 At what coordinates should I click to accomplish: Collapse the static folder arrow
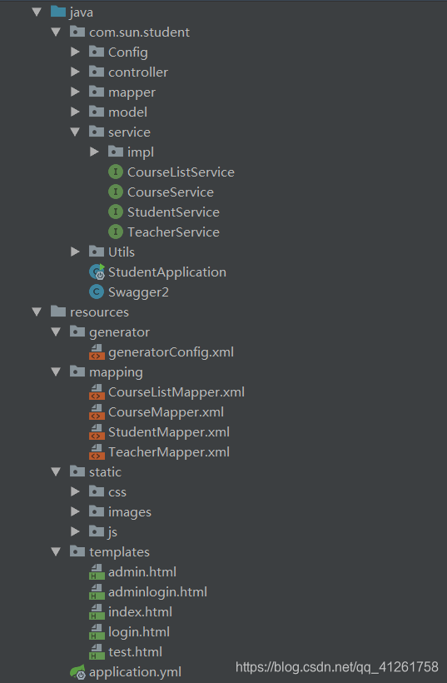[56, 471]
